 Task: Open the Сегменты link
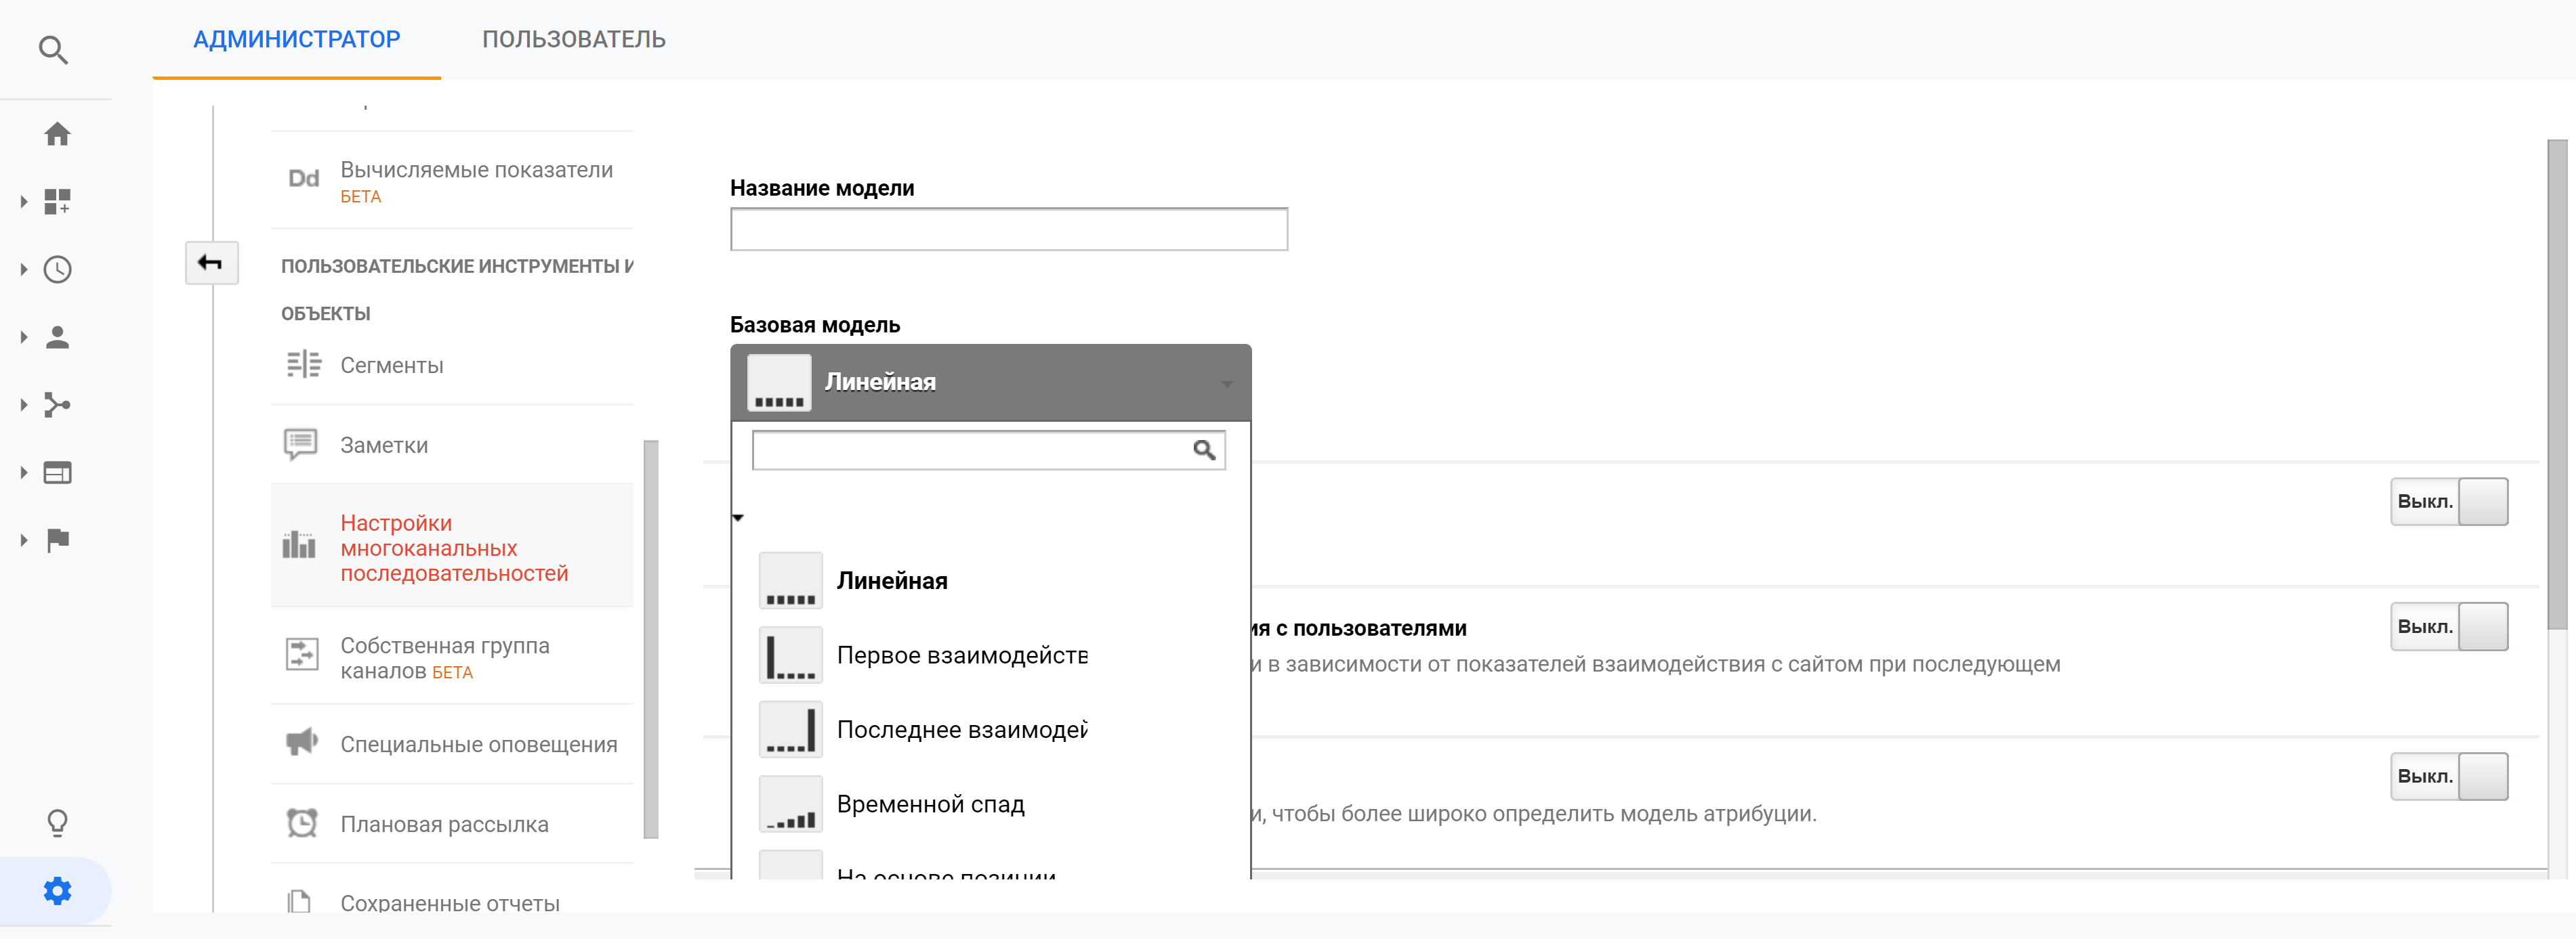click(x=391, y=366)
